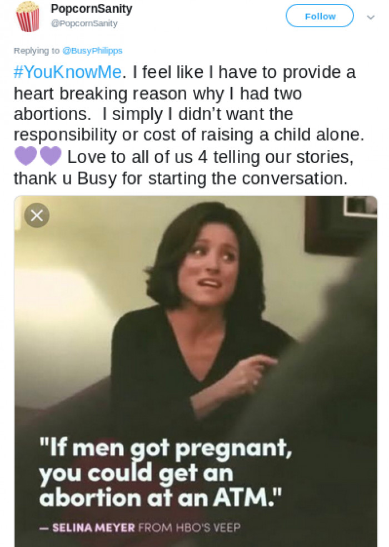
Task: Click the Follow button
Action: coord(320,16)
